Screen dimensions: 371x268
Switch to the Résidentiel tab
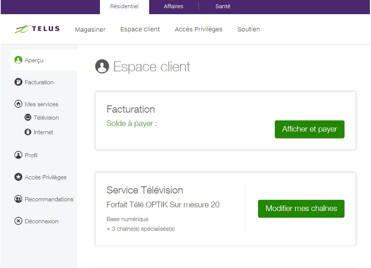125,6
